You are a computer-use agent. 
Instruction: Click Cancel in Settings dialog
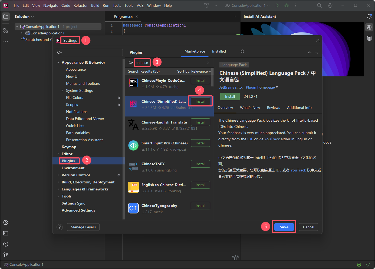308,227
